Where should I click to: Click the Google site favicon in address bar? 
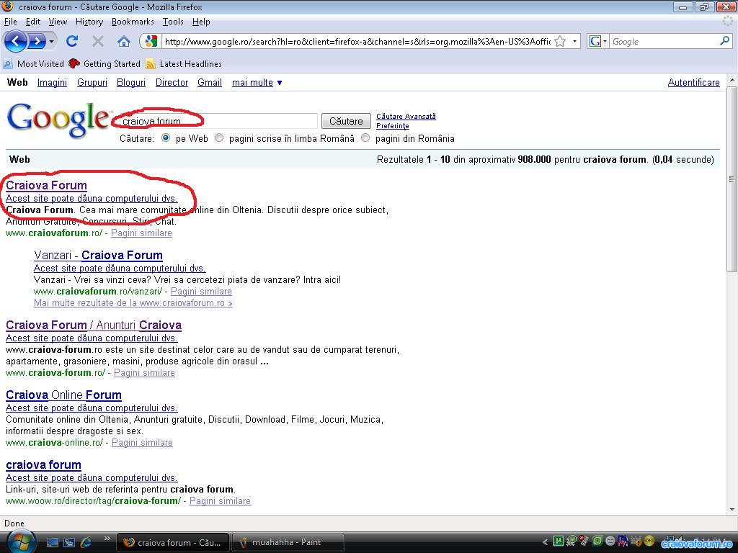pyautogui.click(x=151, y=41)
